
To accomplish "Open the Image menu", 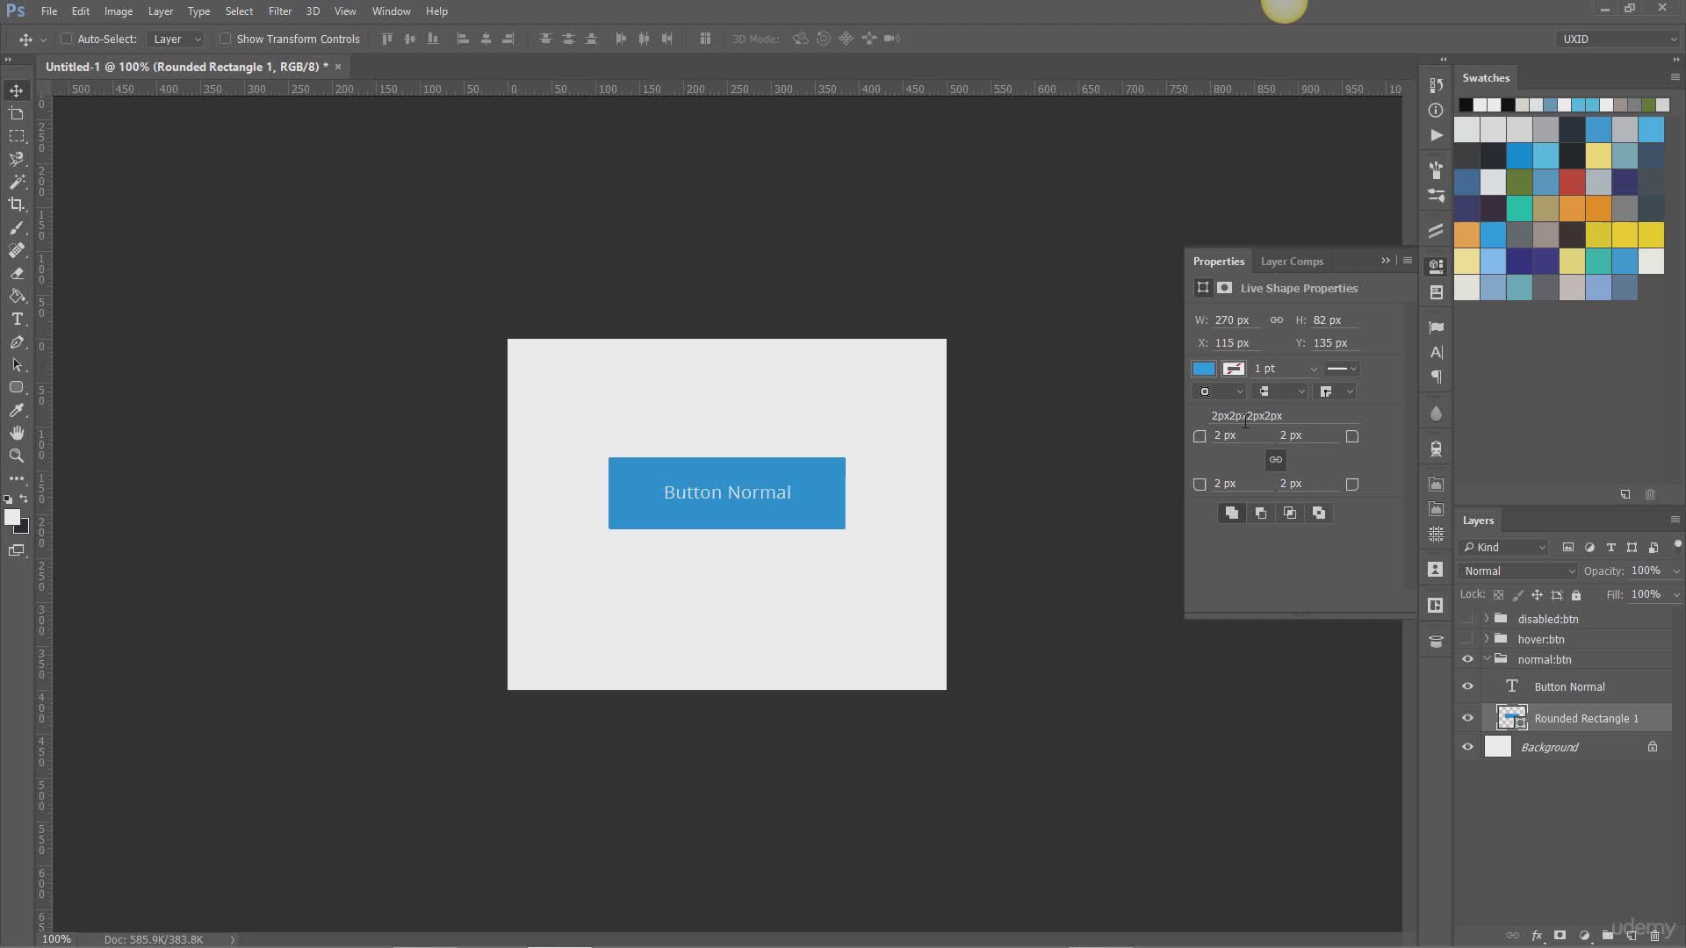I will click(x=119, y=11).
